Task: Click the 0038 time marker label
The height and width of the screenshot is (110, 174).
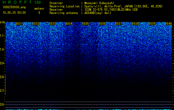Action: click(135, 24)
